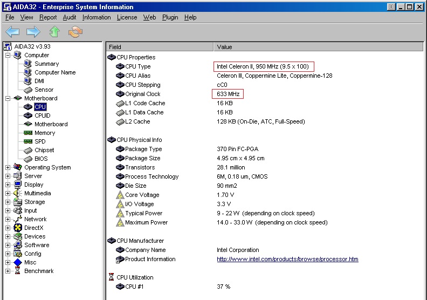Viewport: 427px width, 300px height.
Task: Open the View menu
Action: click(x=26, y=17)
